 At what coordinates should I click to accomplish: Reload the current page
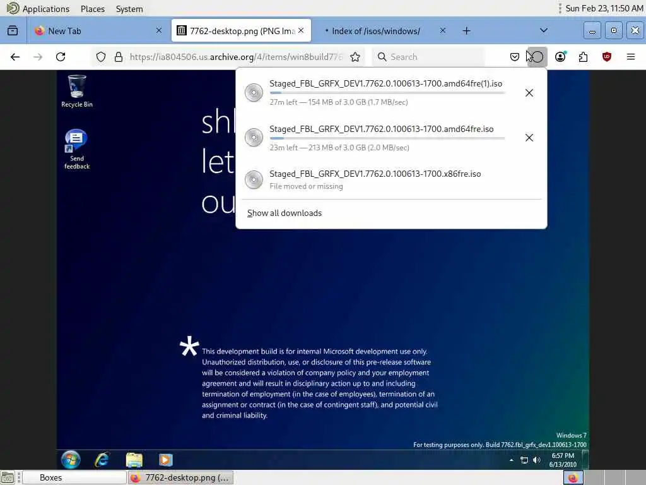[61, 57]
